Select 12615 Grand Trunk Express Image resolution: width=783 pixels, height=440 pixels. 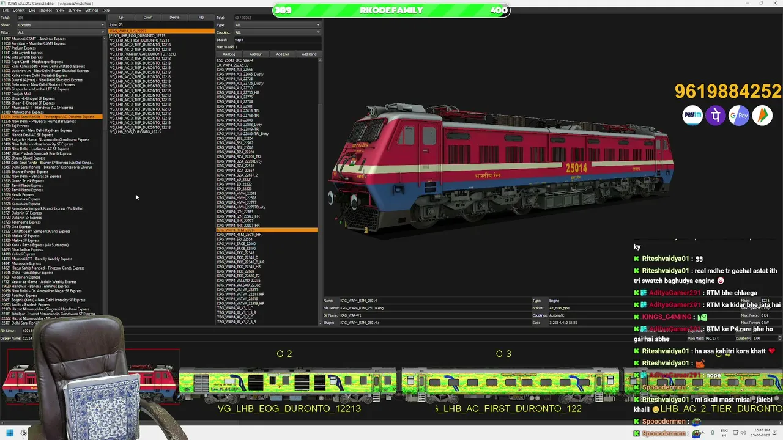[53, 181]
